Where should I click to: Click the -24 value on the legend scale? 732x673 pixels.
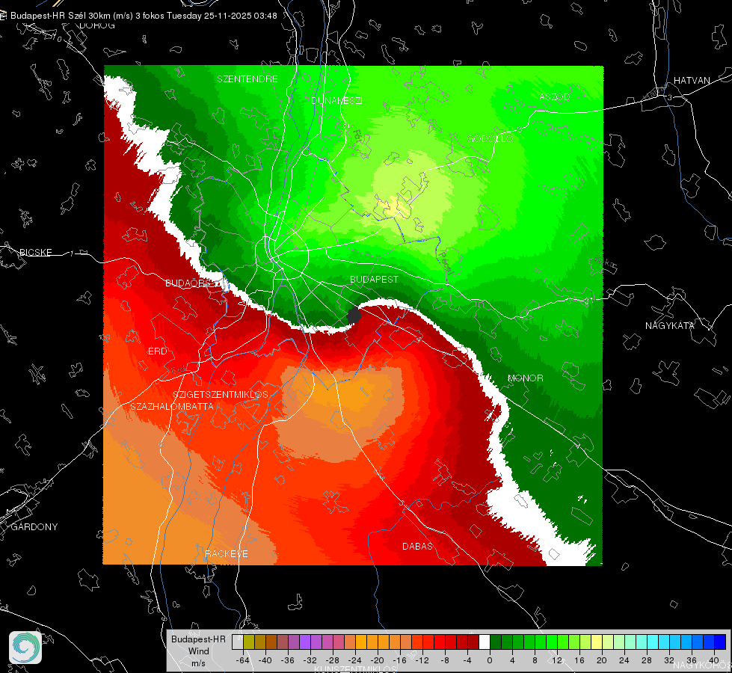(x=355, y=660)
